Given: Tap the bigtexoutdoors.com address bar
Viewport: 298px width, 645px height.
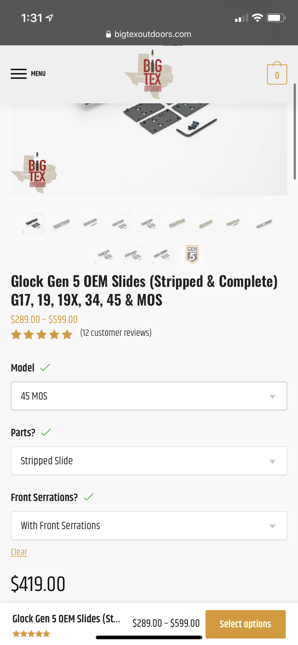Looking at the screenshot, I should [x=153, y=34].
